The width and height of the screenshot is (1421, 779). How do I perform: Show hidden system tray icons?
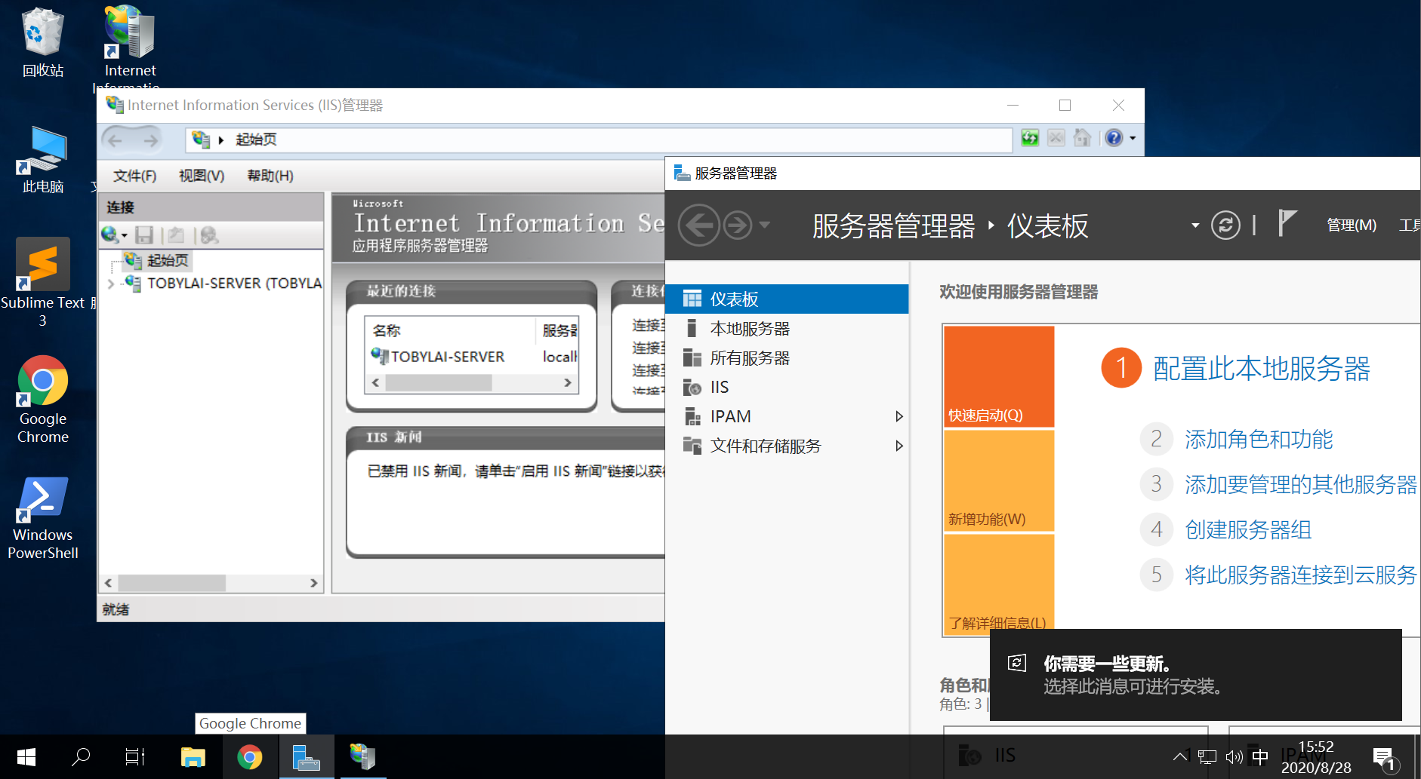[1179, 756]
